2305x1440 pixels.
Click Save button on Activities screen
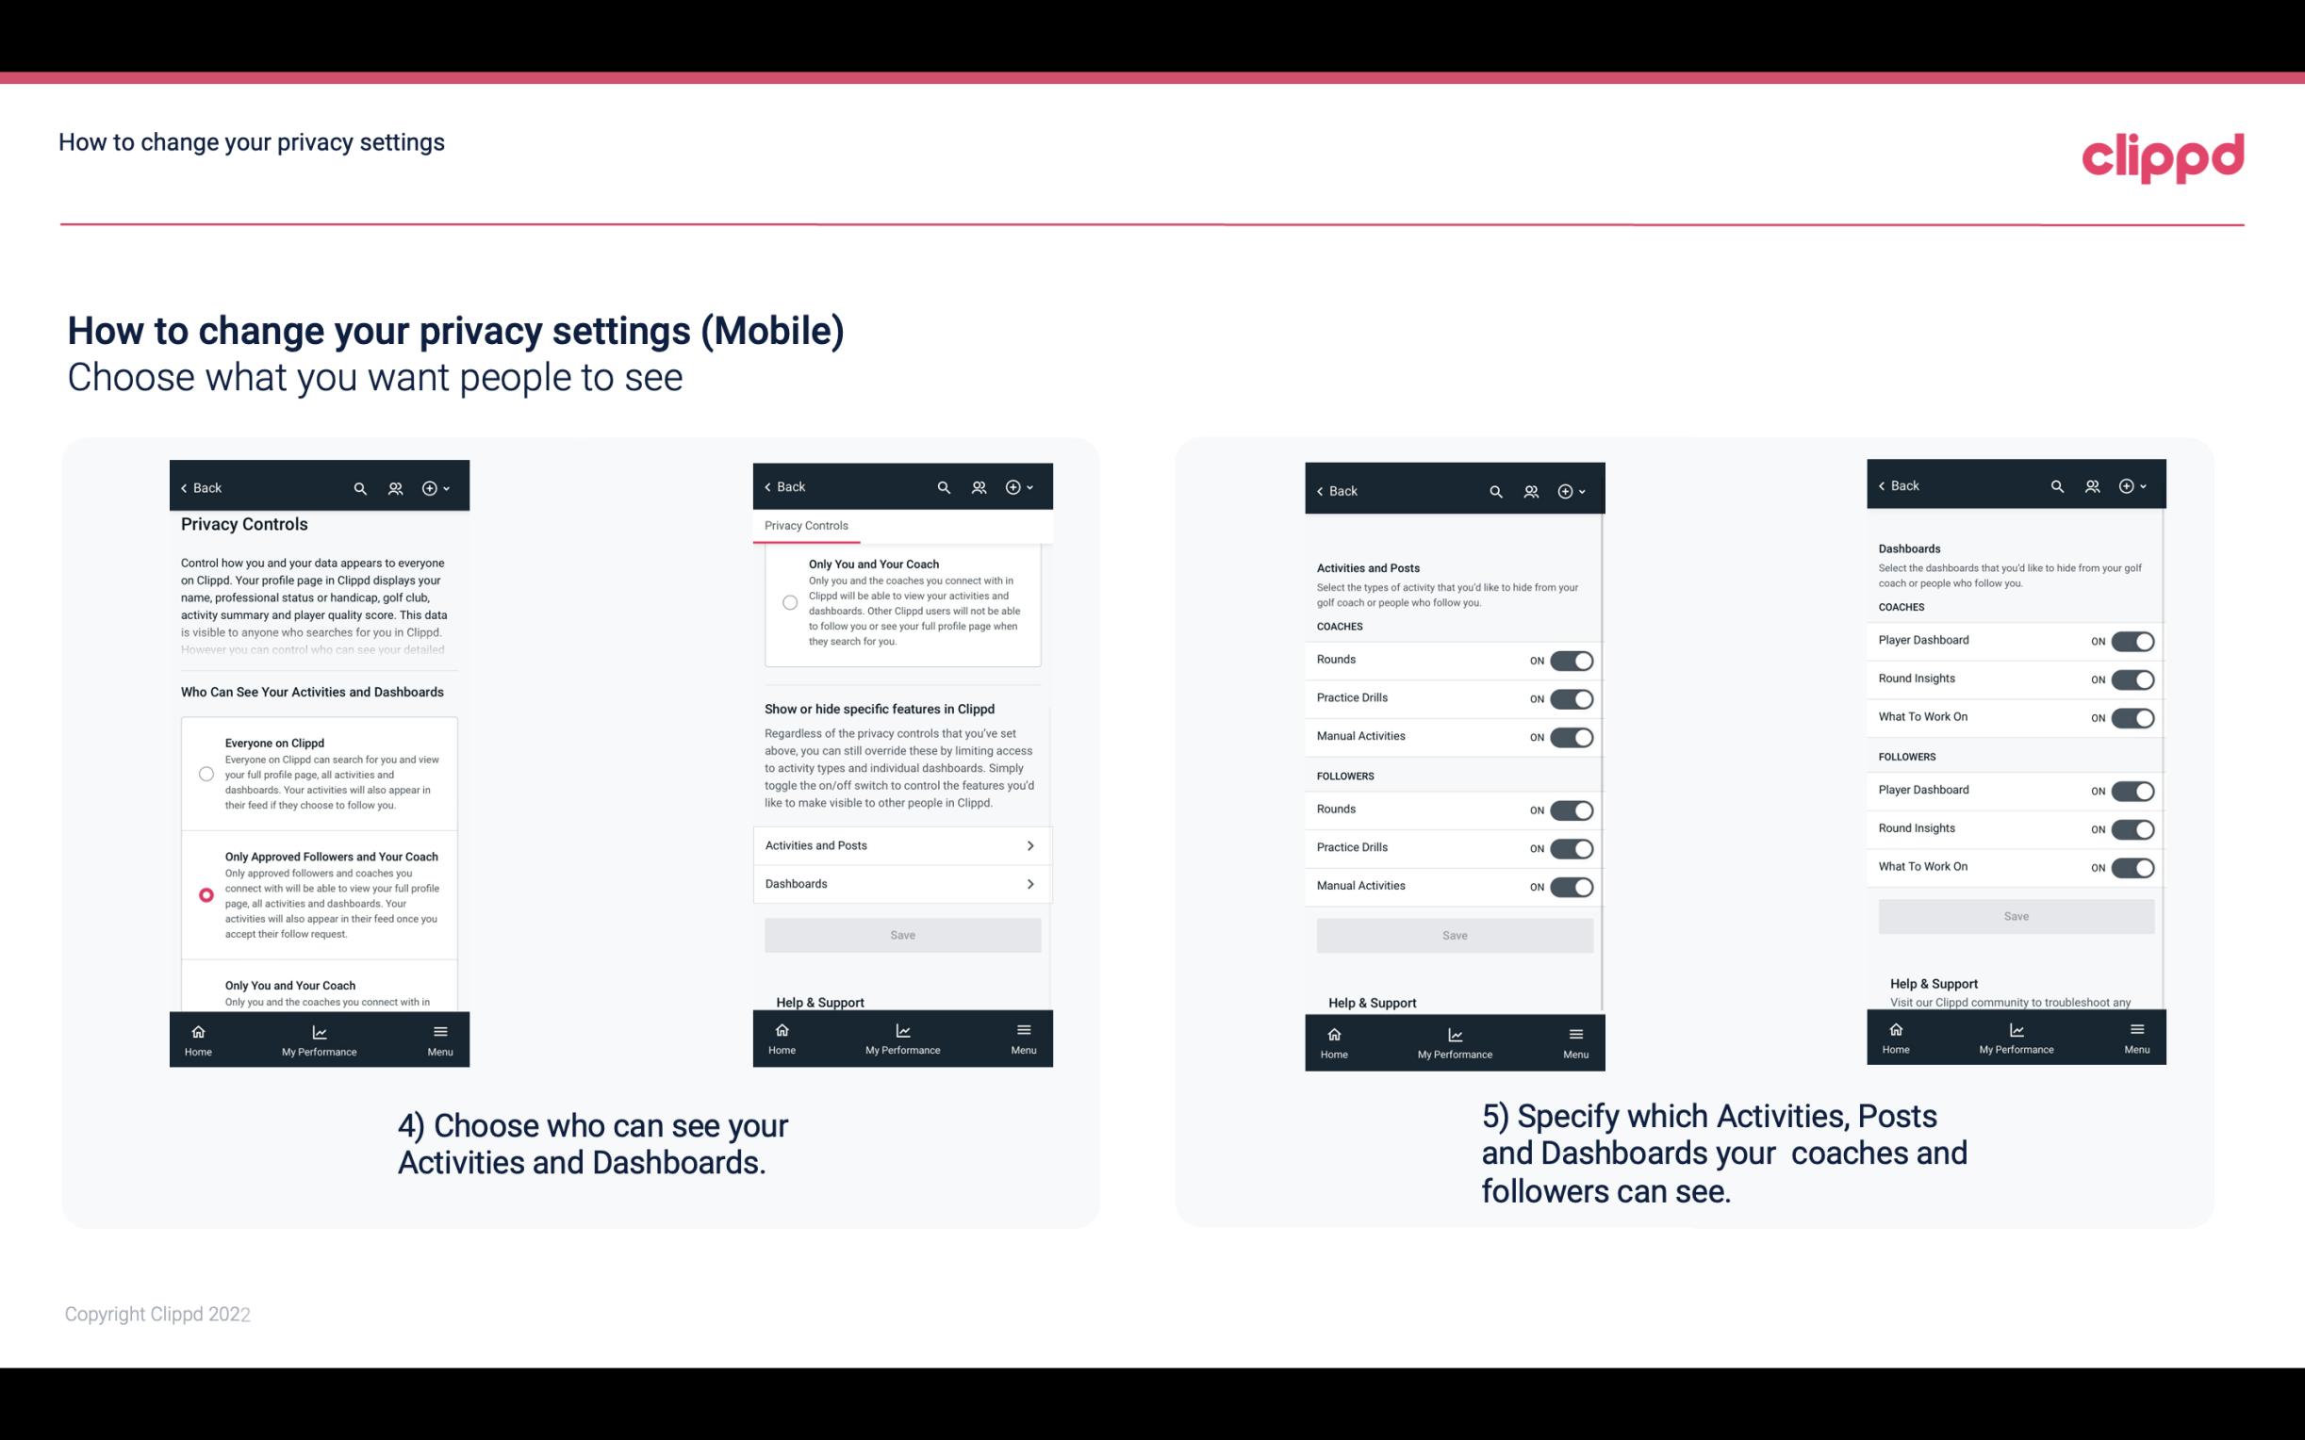click(x=1454, y=934)
